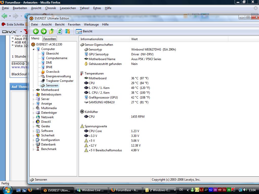Expand the Server tree node
Screen dimensions: 259x194
coord(33,99)
